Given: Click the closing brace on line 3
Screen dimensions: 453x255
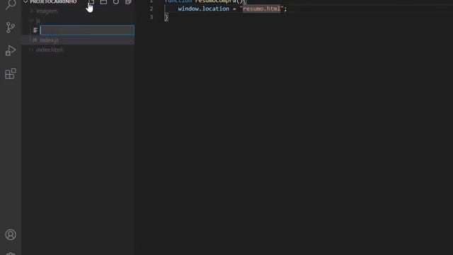Looking at the screenshot, I should click(166, 17).
